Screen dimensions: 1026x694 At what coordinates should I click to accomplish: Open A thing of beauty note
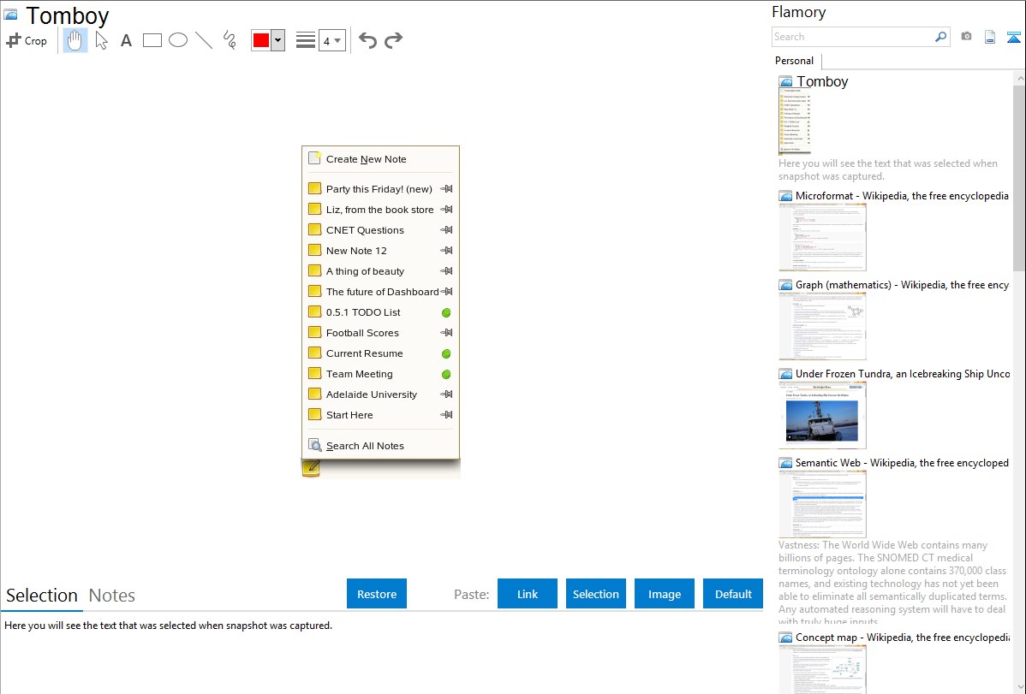click(x=381, y=270)
